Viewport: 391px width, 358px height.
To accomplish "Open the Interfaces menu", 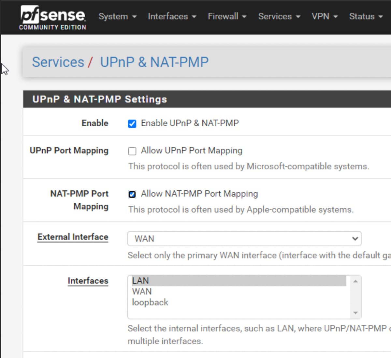I will click(168, 16).
